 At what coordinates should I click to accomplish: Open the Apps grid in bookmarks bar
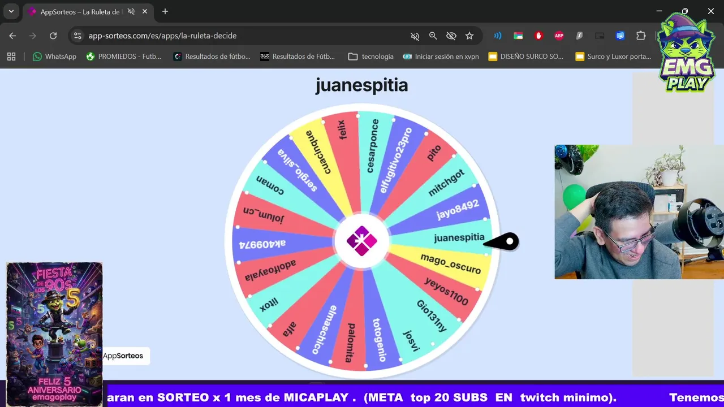click(11, 57)
